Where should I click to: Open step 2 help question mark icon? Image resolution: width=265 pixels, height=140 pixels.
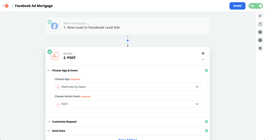click(203, 53)
